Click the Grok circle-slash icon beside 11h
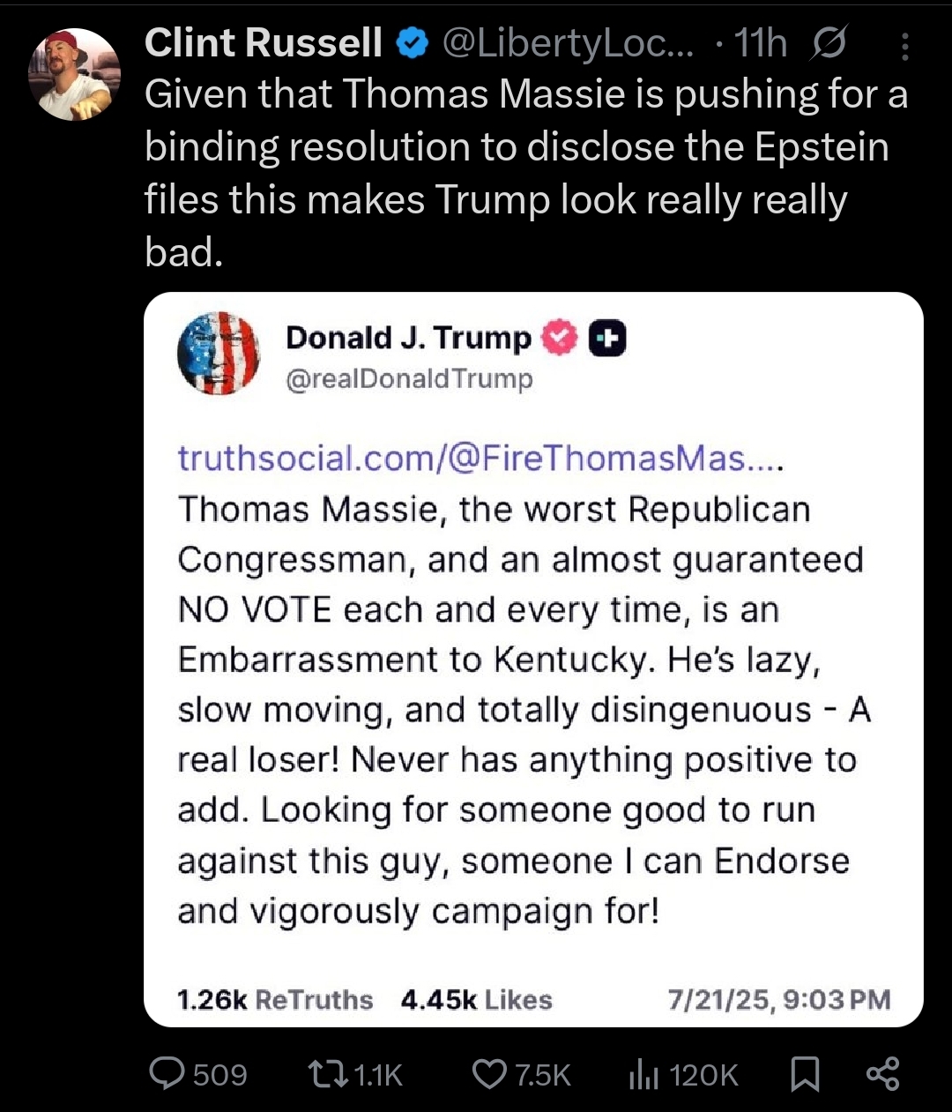Screen dimensions: 952x1112 (829, 43)
